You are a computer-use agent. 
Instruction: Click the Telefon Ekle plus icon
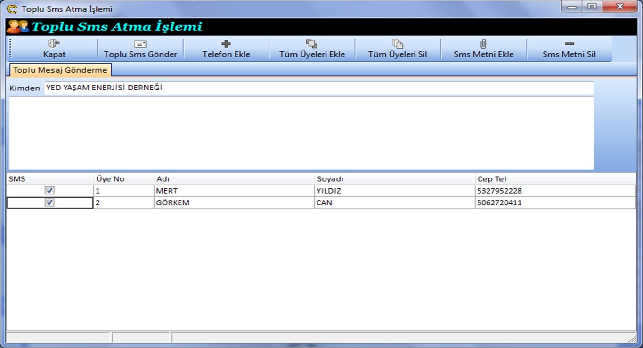click(x=226, y=44)
